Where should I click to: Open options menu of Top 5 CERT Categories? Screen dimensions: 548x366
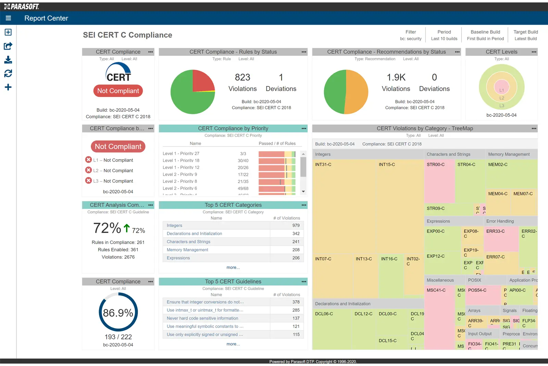[x=304, y=205]
